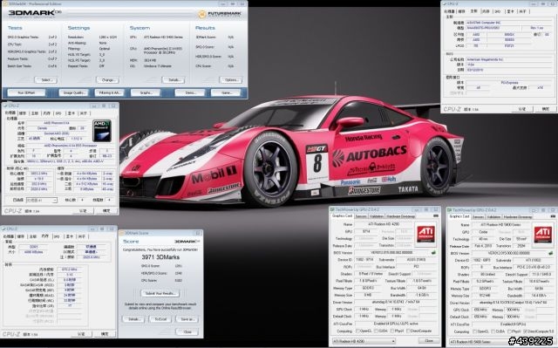Click Close button in HD 4290 GPU-Z
The width and height of the screenshot is (558, 348).
pos(429,340)
